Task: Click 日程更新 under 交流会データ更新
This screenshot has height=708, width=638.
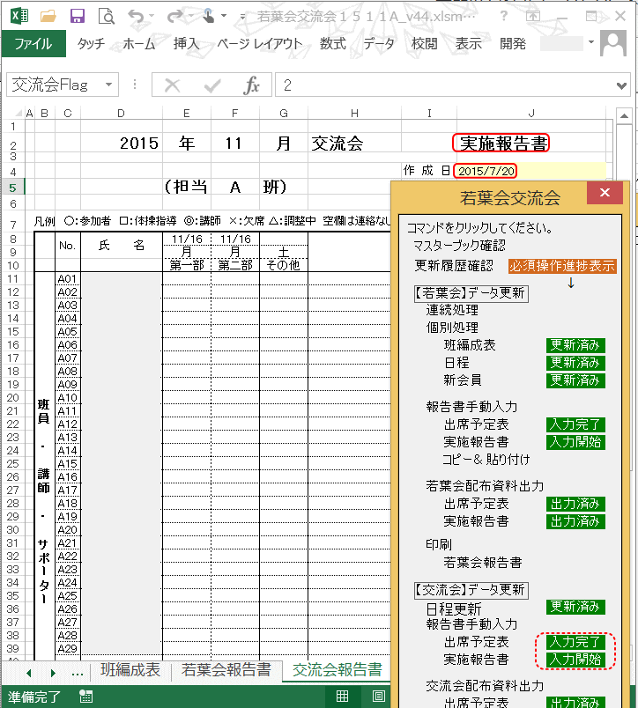Action: coord(453,609)
